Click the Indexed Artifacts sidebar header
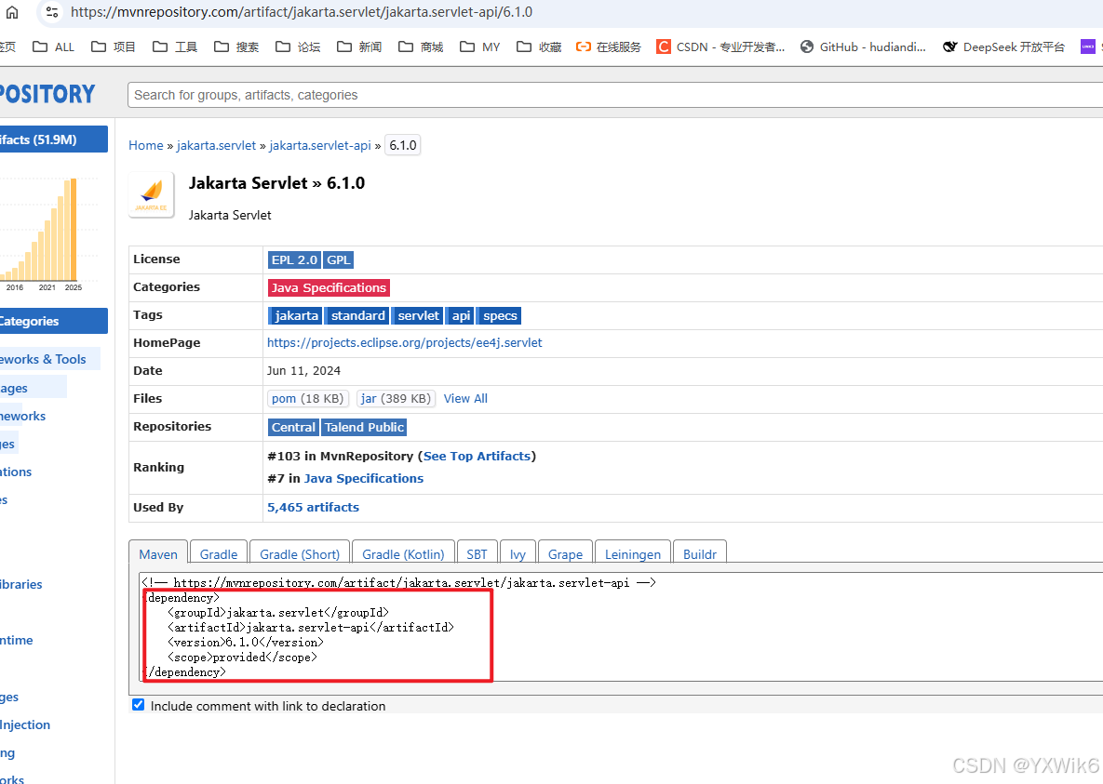This screenshot has height=784, width=1103. (53, 140)
